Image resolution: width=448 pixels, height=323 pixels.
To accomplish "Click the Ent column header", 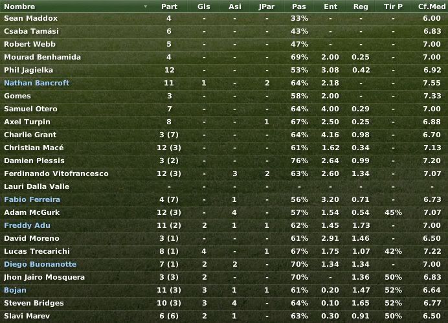I will coord(330,6).
